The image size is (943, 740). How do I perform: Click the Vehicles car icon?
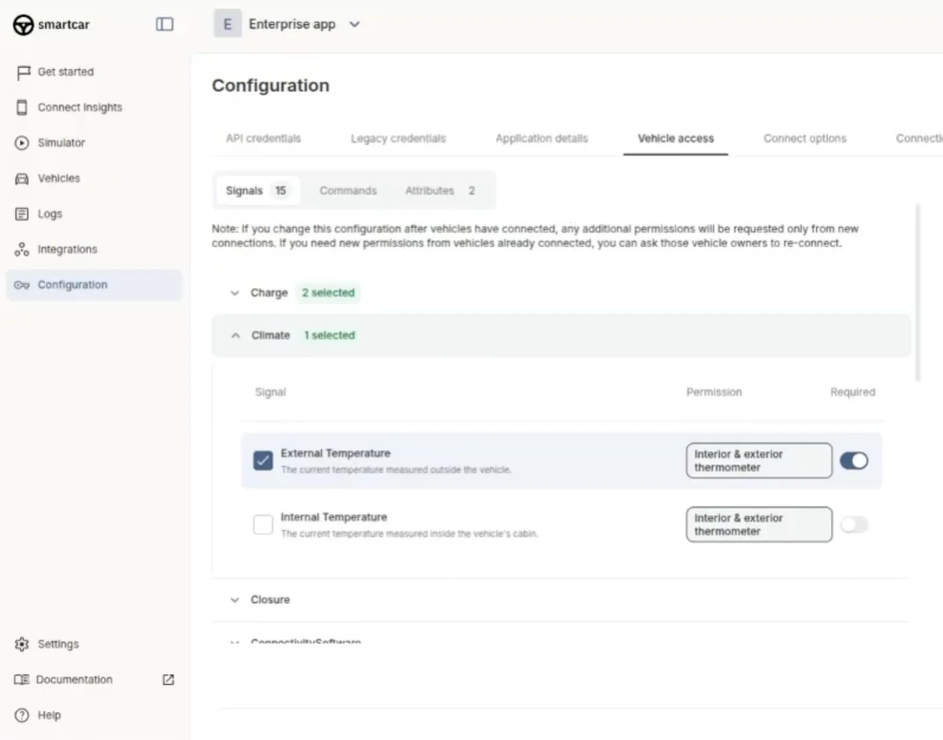[22, 179]
